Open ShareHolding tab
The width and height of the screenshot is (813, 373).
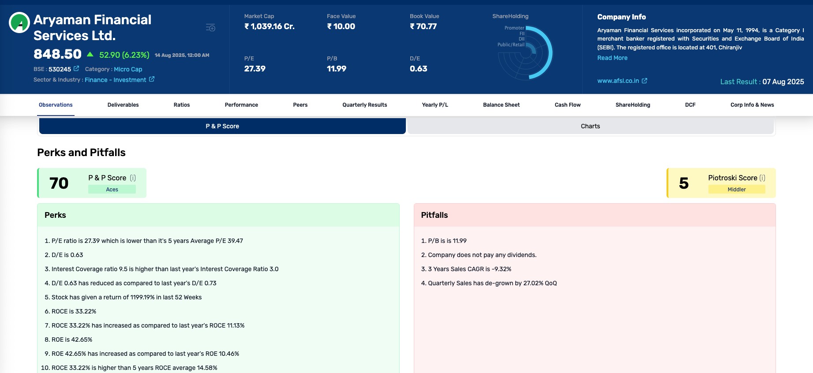pos(633,105)
